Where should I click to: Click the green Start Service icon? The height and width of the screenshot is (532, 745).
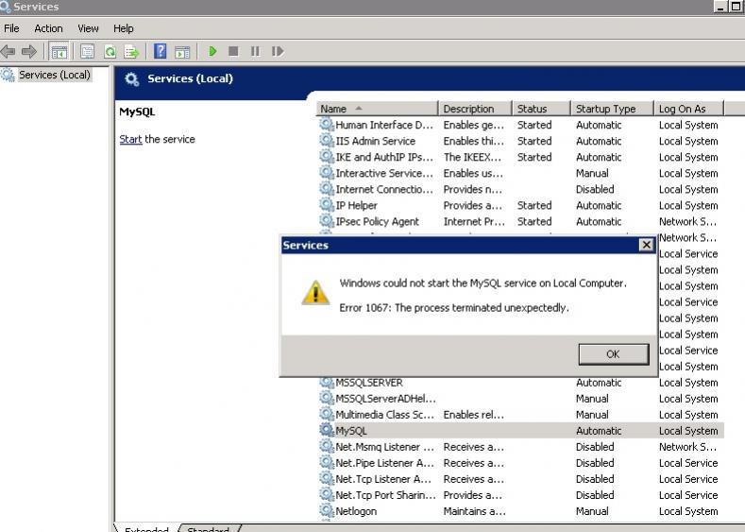coord(212,51)
